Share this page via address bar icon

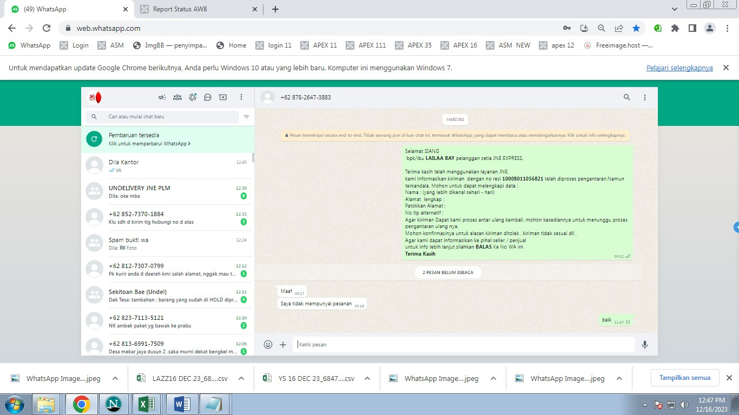pos(619,28)
